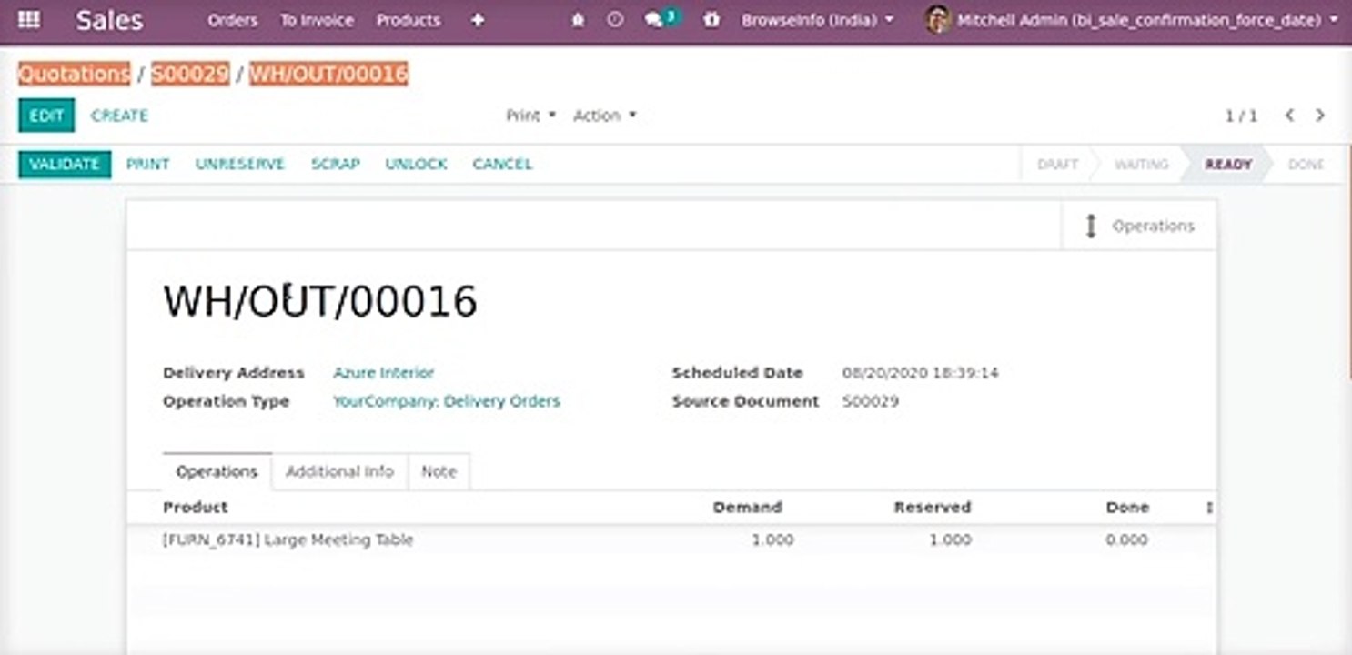This screenshot has height=655, width=1352.
Task: Click the CANCEL button
Action: click(502, 165)
